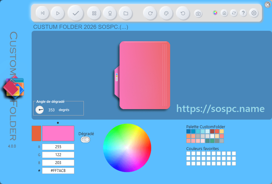The width and height of the screenshot is (272, 184).
Task: Choose the dark blue palette swatch
Action: tap(189, 131)
